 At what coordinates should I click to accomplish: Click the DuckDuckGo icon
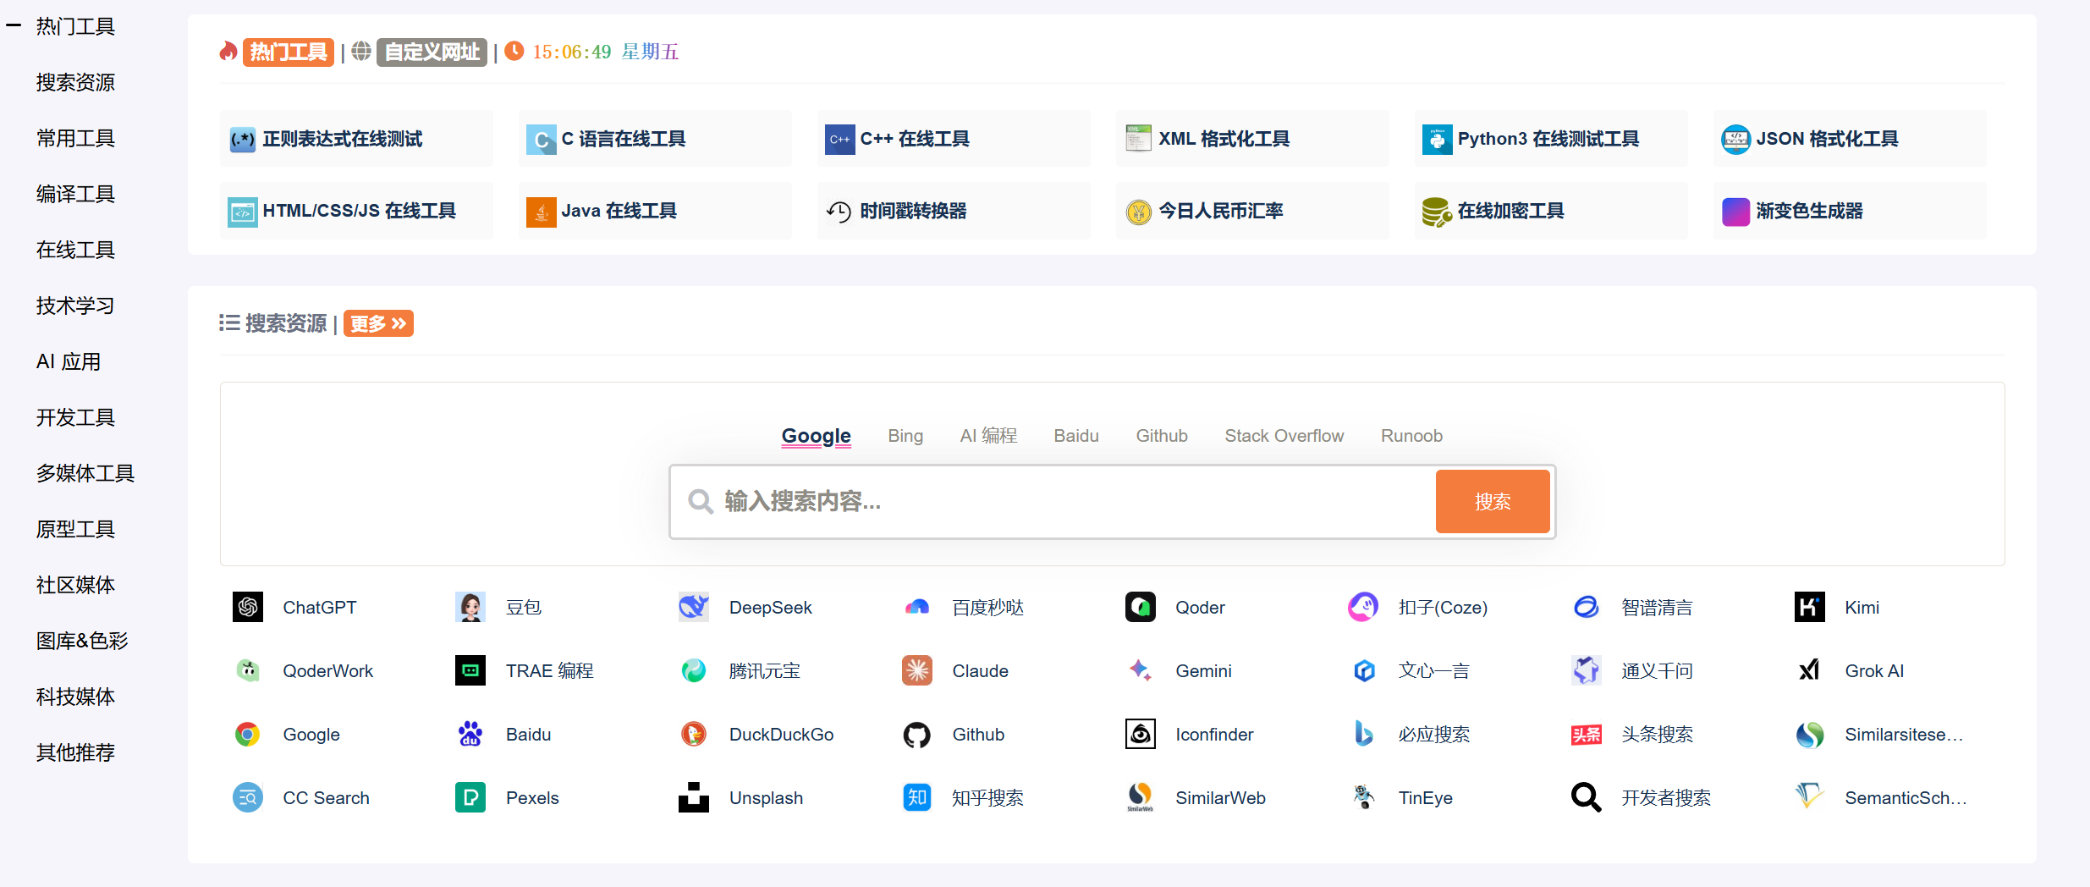pos(694,734)
